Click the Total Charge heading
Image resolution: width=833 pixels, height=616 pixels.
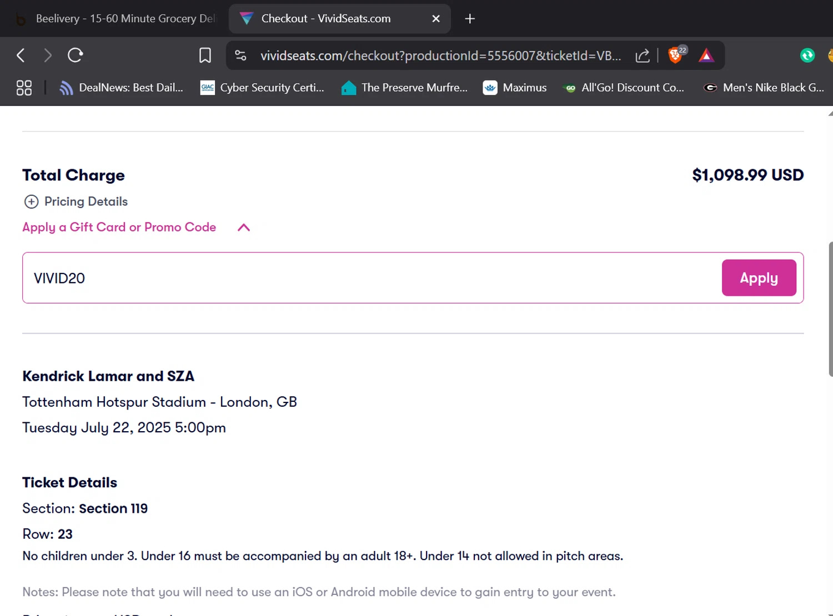(x=73, y=175)
